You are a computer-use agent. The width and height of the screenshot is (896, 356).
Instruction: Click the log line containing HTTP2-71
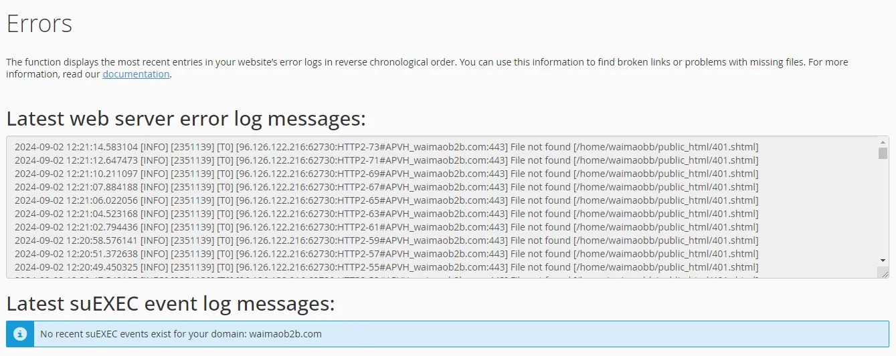click(386, 160)
